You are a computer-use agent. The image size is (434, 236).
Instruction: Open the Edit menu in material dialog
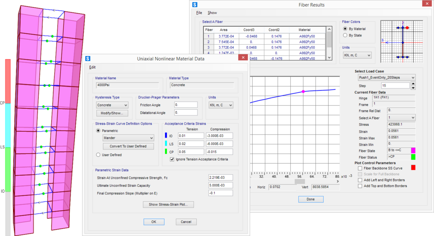(x=92, y=67)
